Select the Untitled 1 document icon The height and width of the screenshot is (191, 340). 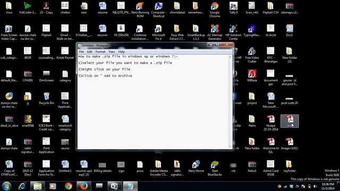(65, 166)
